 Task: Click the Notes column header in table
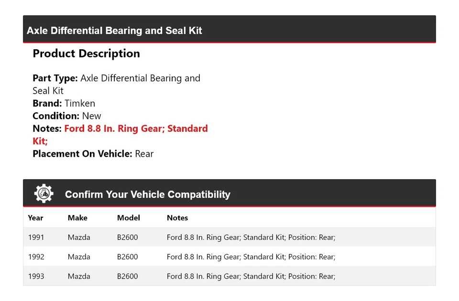(177, 218)
